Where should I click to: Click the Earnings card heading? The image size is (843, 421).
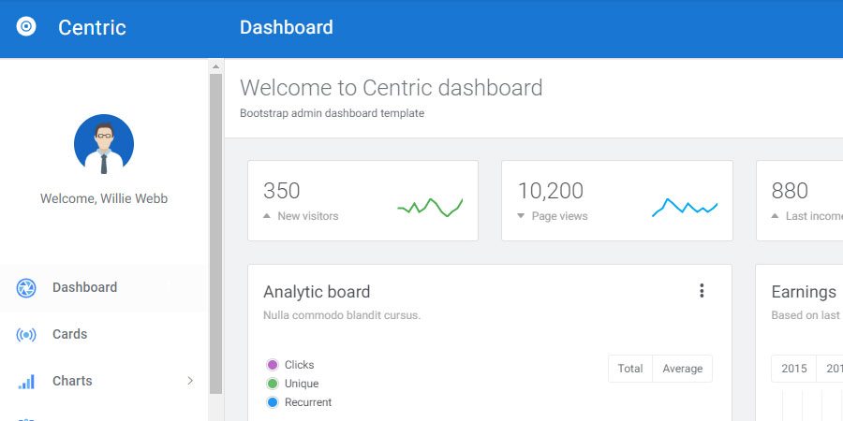click(x=804, y=292)
